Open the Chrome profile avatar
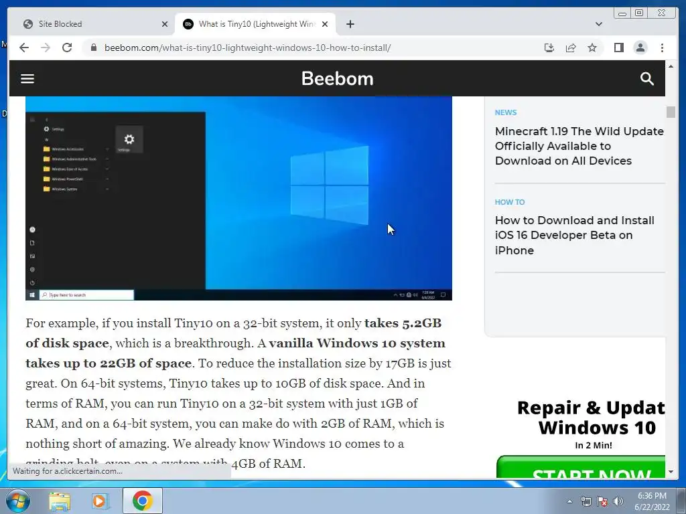686x514 pixels. click(640, 48)
